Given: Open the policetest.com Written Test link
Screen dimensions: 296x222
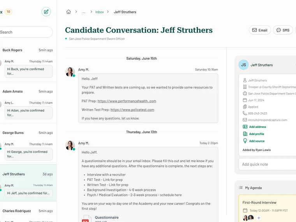Looking at the screenshot, I should [x=132, y=110].
